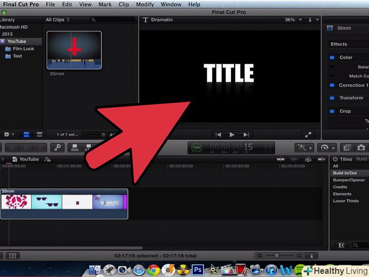Click the unrate outlined star button

[x=26, y=148]
